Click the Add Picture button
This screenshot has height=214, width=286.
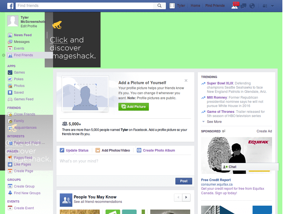coord(134,107)
